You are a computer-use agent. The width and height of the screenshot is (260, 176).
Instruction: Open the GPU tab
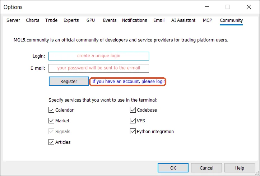pyautogui.click(x=91, y=20)
